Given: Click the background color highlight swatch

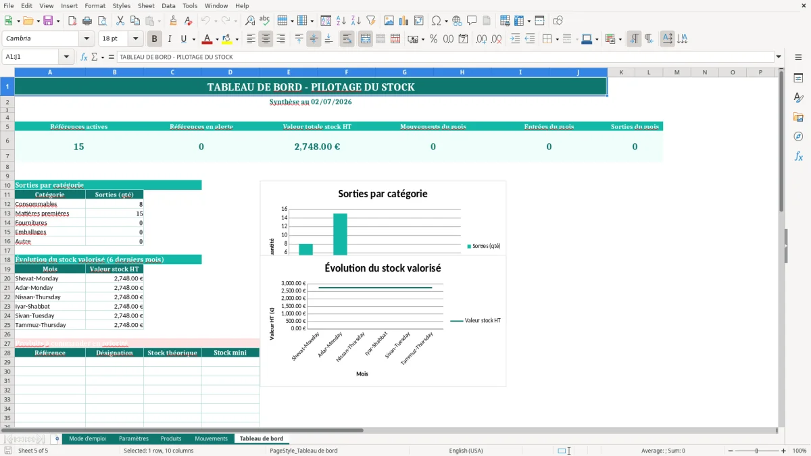Looking at the screenshot, I should [x=226, y=39].
